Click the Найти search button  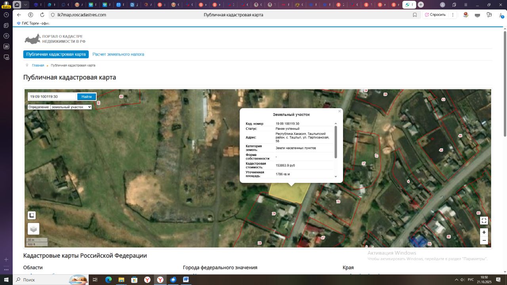(86, 97)
